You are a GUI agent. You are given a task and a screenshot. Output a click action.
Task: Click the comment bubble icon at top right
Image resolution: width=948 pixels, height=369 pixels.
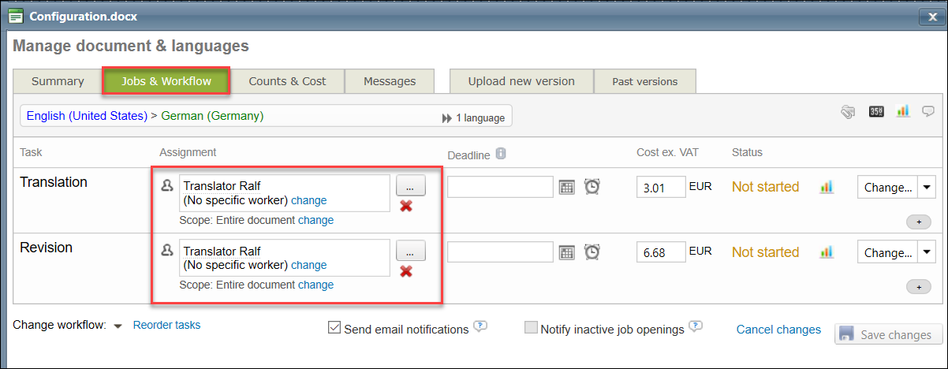(928, 111)
